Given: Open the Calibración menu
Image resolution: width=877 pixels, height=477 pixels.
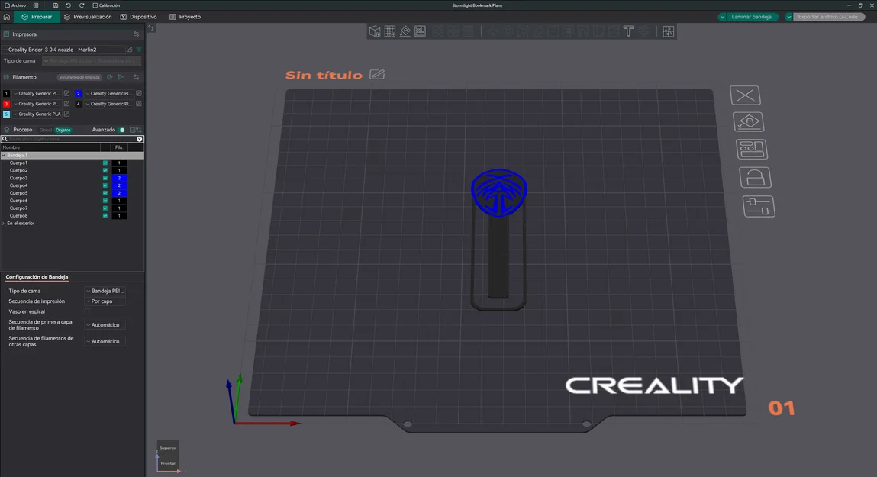Looking at the screenshot, I should click(106, 5).
